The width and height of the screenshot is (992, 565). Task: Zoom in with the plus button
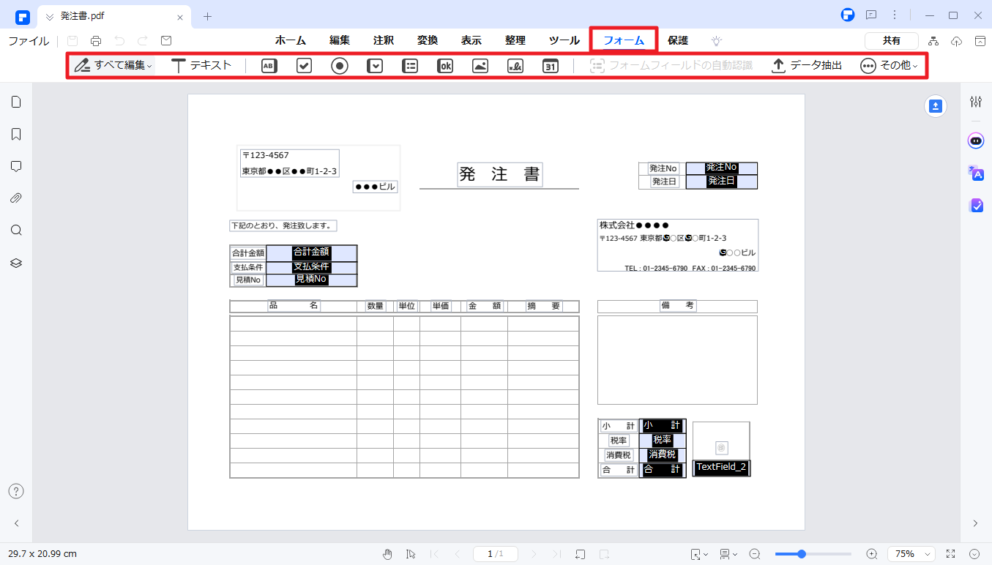[x=872, y=554]
